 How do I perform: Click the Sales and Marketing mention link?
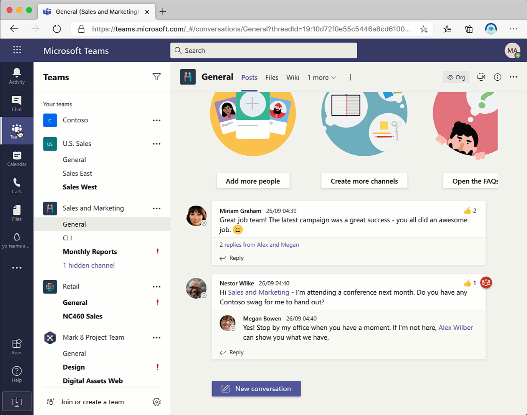click(x=258, y=292)
